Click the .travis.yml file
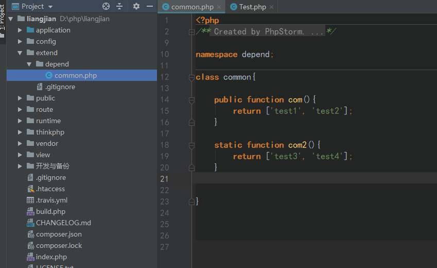Viewport: 437px width, 268px height. 51,200
